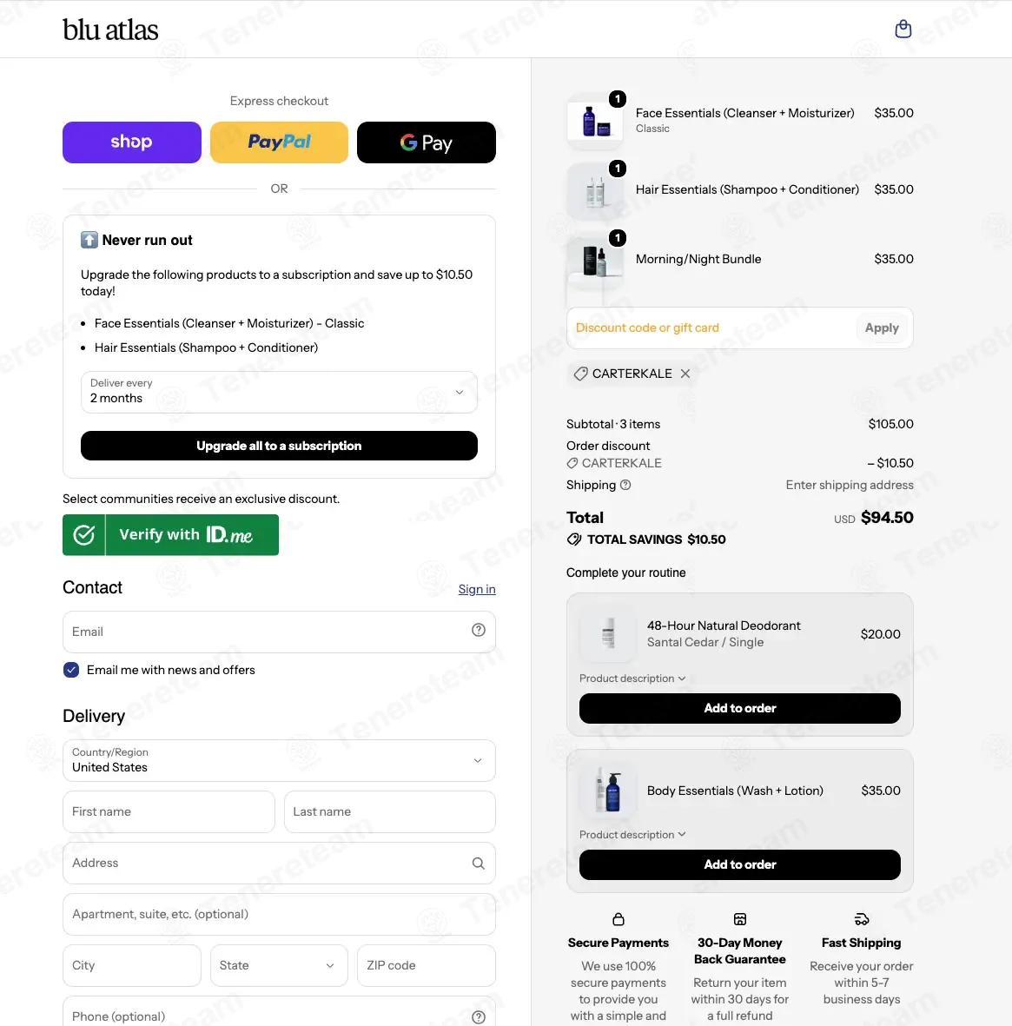This screenshot has height=1026, width=1012.
Task: Click the Face Essentials product thumbnail
Action: (595, 121)
